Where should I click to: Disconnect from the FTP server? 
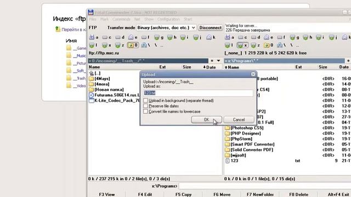210,28
